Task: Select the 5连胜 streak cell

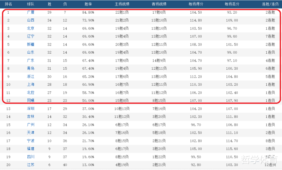Action: [270, 77]
